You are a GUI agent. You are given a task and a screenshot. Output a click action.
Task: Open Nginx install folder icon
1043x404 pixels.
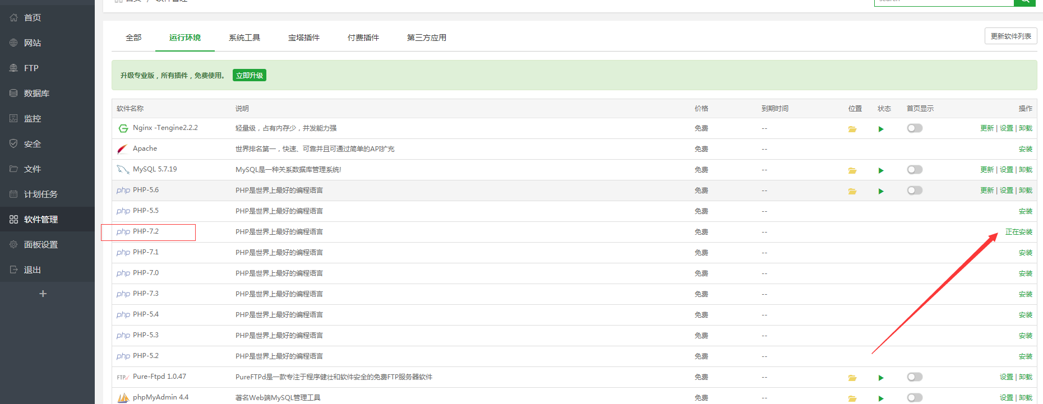tap(852, 129)
